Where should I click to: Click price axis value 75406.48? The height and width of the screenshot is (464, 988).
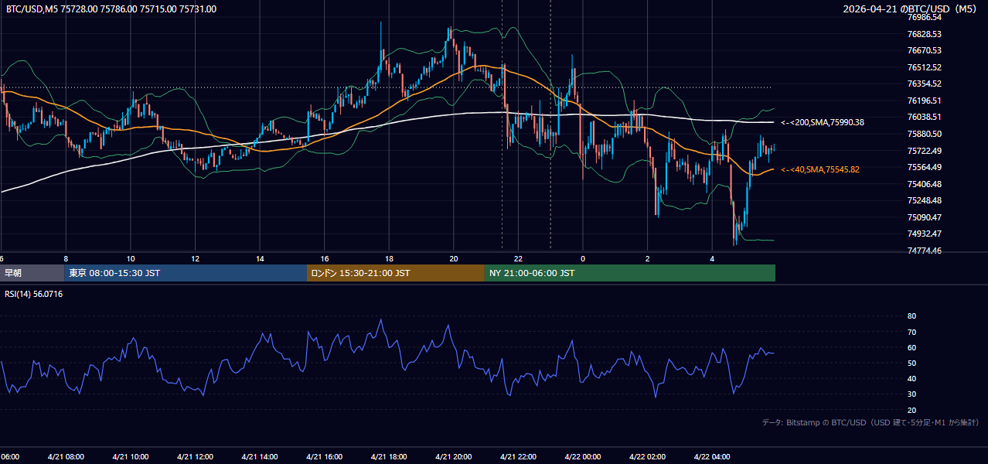924,184
